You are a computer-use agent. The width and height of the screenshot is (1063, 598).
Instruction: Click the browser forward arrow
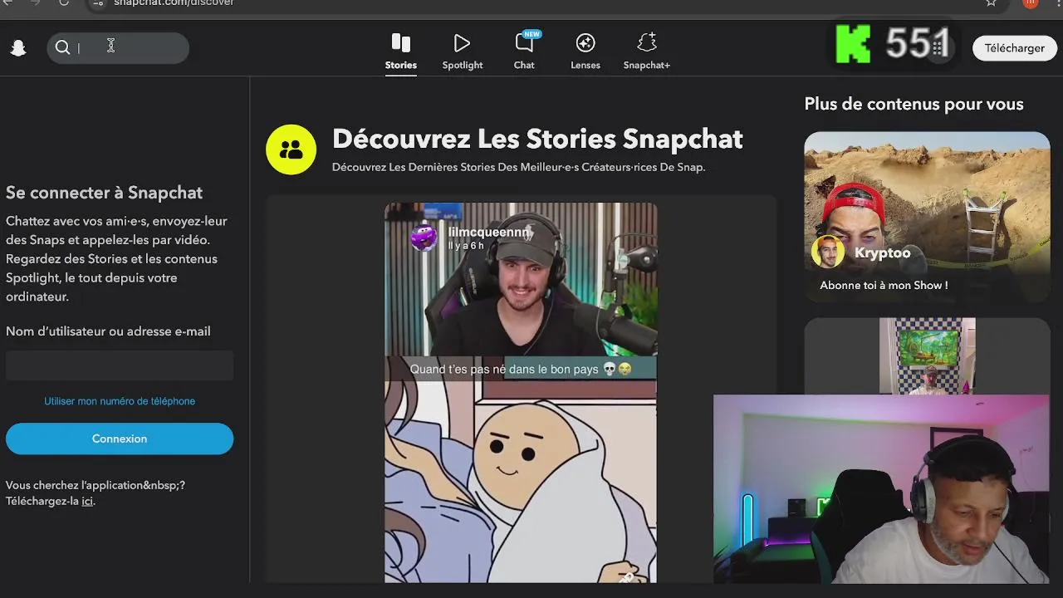[35, 3]
